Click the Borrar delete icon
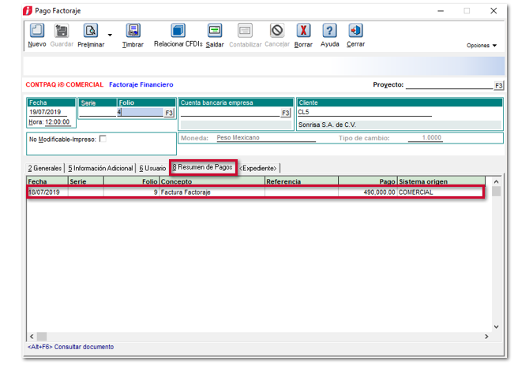Screen dimensions: 514x365 pyautogui.click(x=303, y=32)
